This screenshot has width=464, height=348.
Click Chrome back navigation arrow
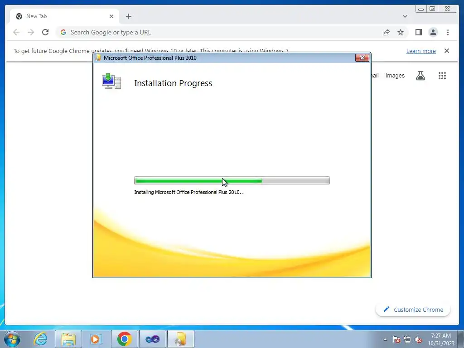click(16, 32)
